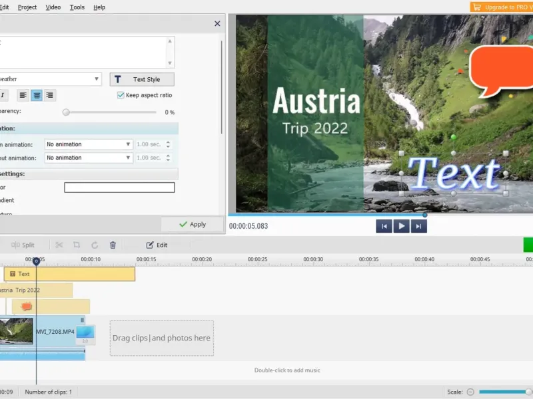Click the green rotation handle of Text
The image size is (533, 399).
453,137
